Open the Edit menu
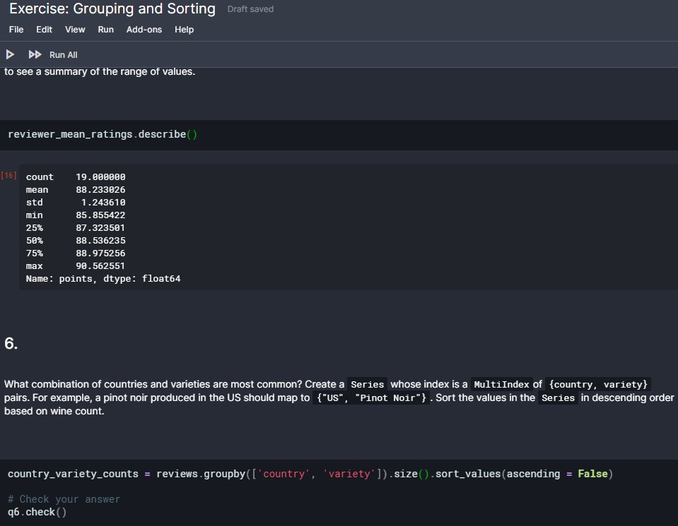This screenshot has height=526, width=678. 44,30
